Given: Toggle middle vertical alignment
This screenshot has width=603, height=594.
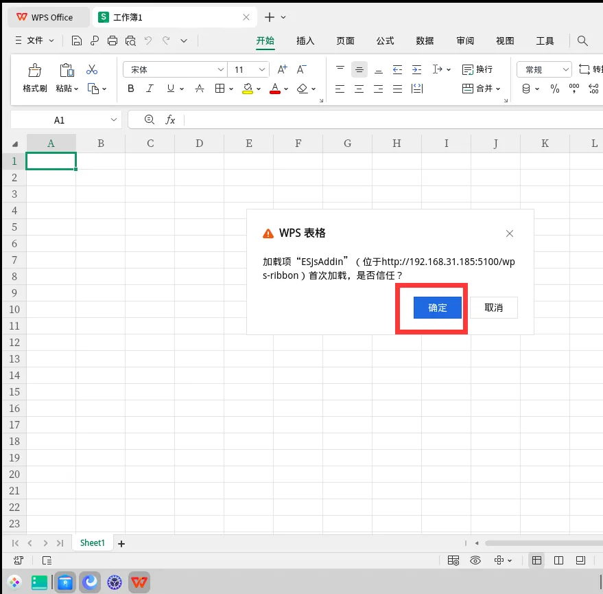Looking at the screenshot, I should coord(359,69).
